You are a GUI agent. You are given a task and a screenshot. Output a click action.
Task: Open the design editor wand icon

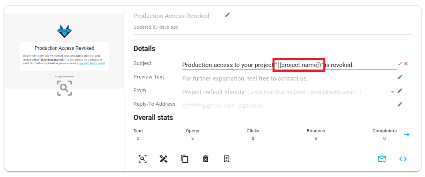[163, 159]
